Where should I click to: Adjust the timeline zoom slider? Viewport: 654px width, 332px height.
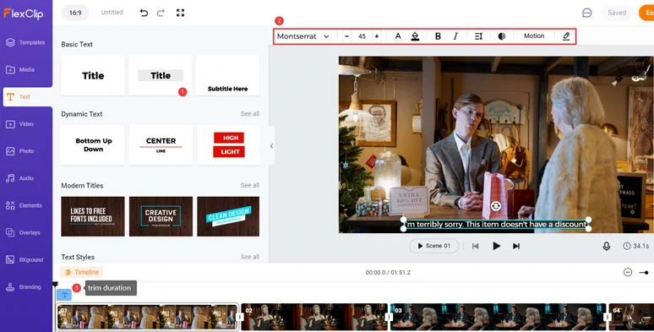tap(646, 272)
